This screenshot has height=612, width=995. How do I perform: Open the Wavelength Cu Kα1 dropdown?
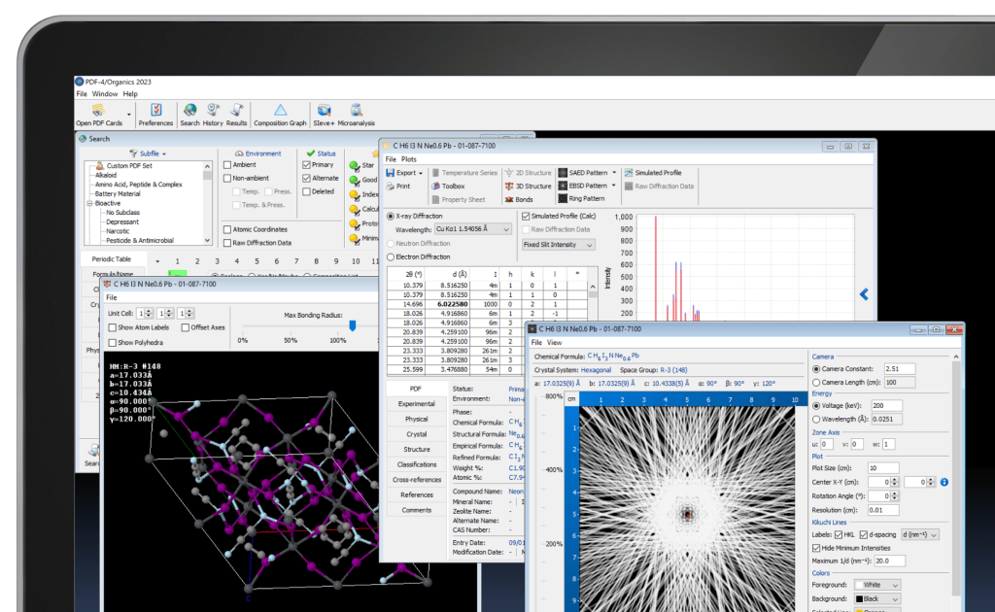click(473, 229)
